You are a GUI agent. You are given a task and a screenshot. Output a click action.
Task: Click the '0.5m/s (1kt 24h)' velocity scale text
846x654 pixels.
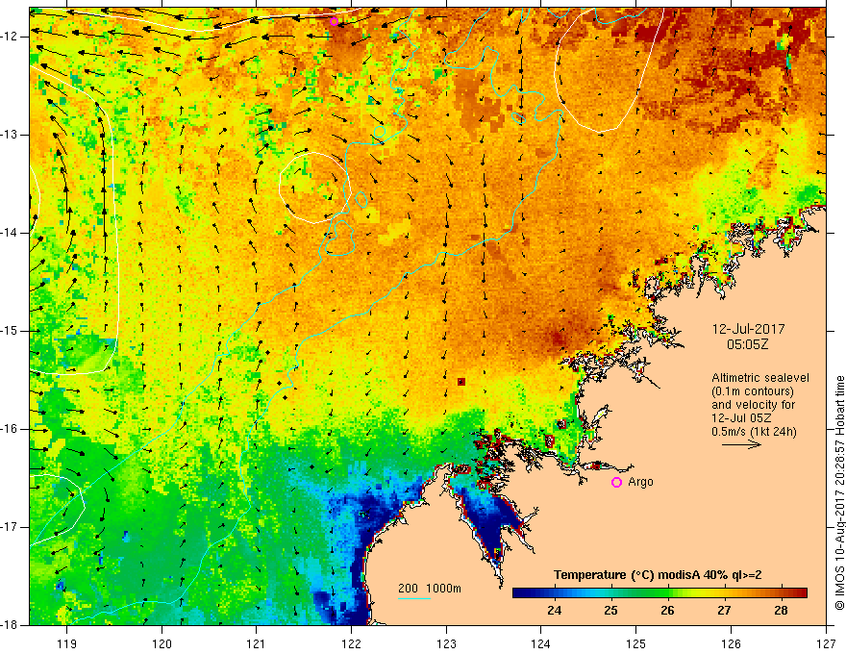coord(754,431)
